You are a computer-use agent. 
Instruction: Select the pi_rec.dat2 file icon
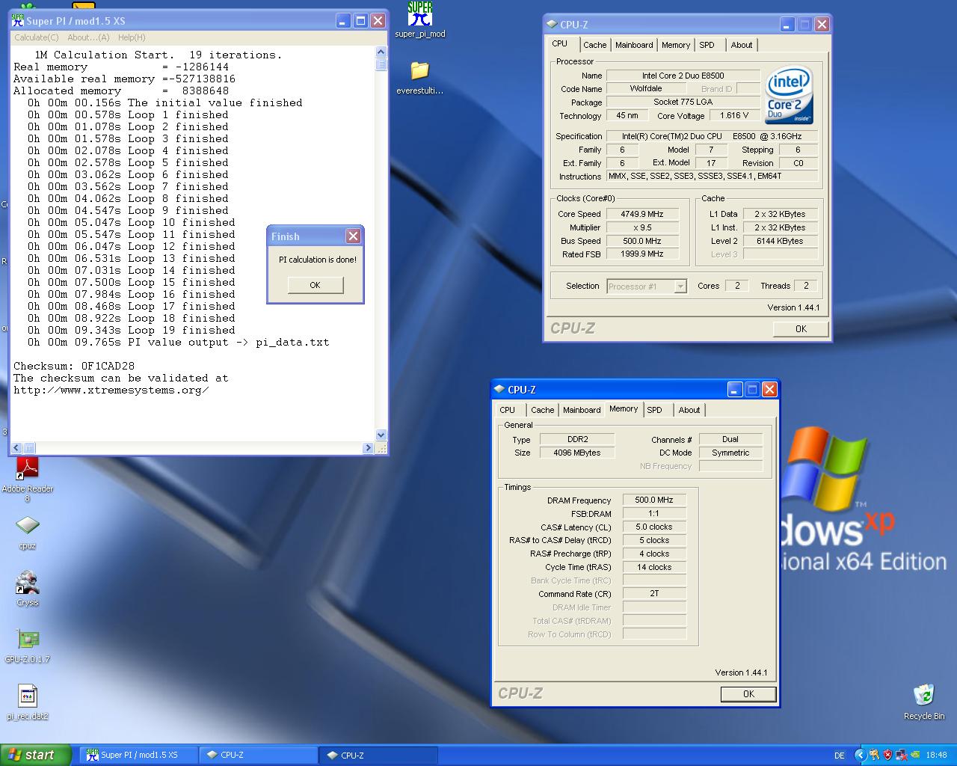(27, 703)
